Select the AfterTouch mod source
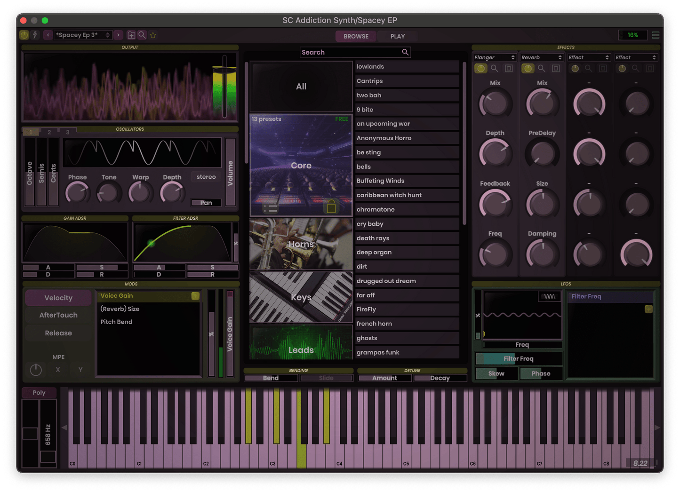This screenshot has width=680, height=492. pyautogui.click(x=58, y=315)
